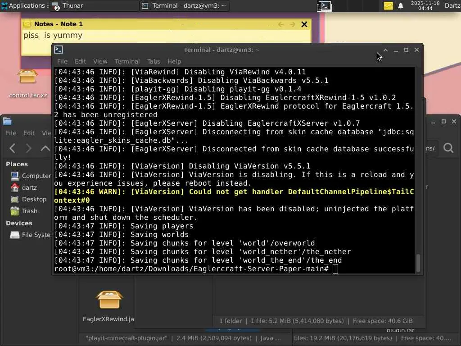This screenshot has height=346, width=461.
Task: Click the yellow ViaVersion WARN line
Action: (234, 196)
